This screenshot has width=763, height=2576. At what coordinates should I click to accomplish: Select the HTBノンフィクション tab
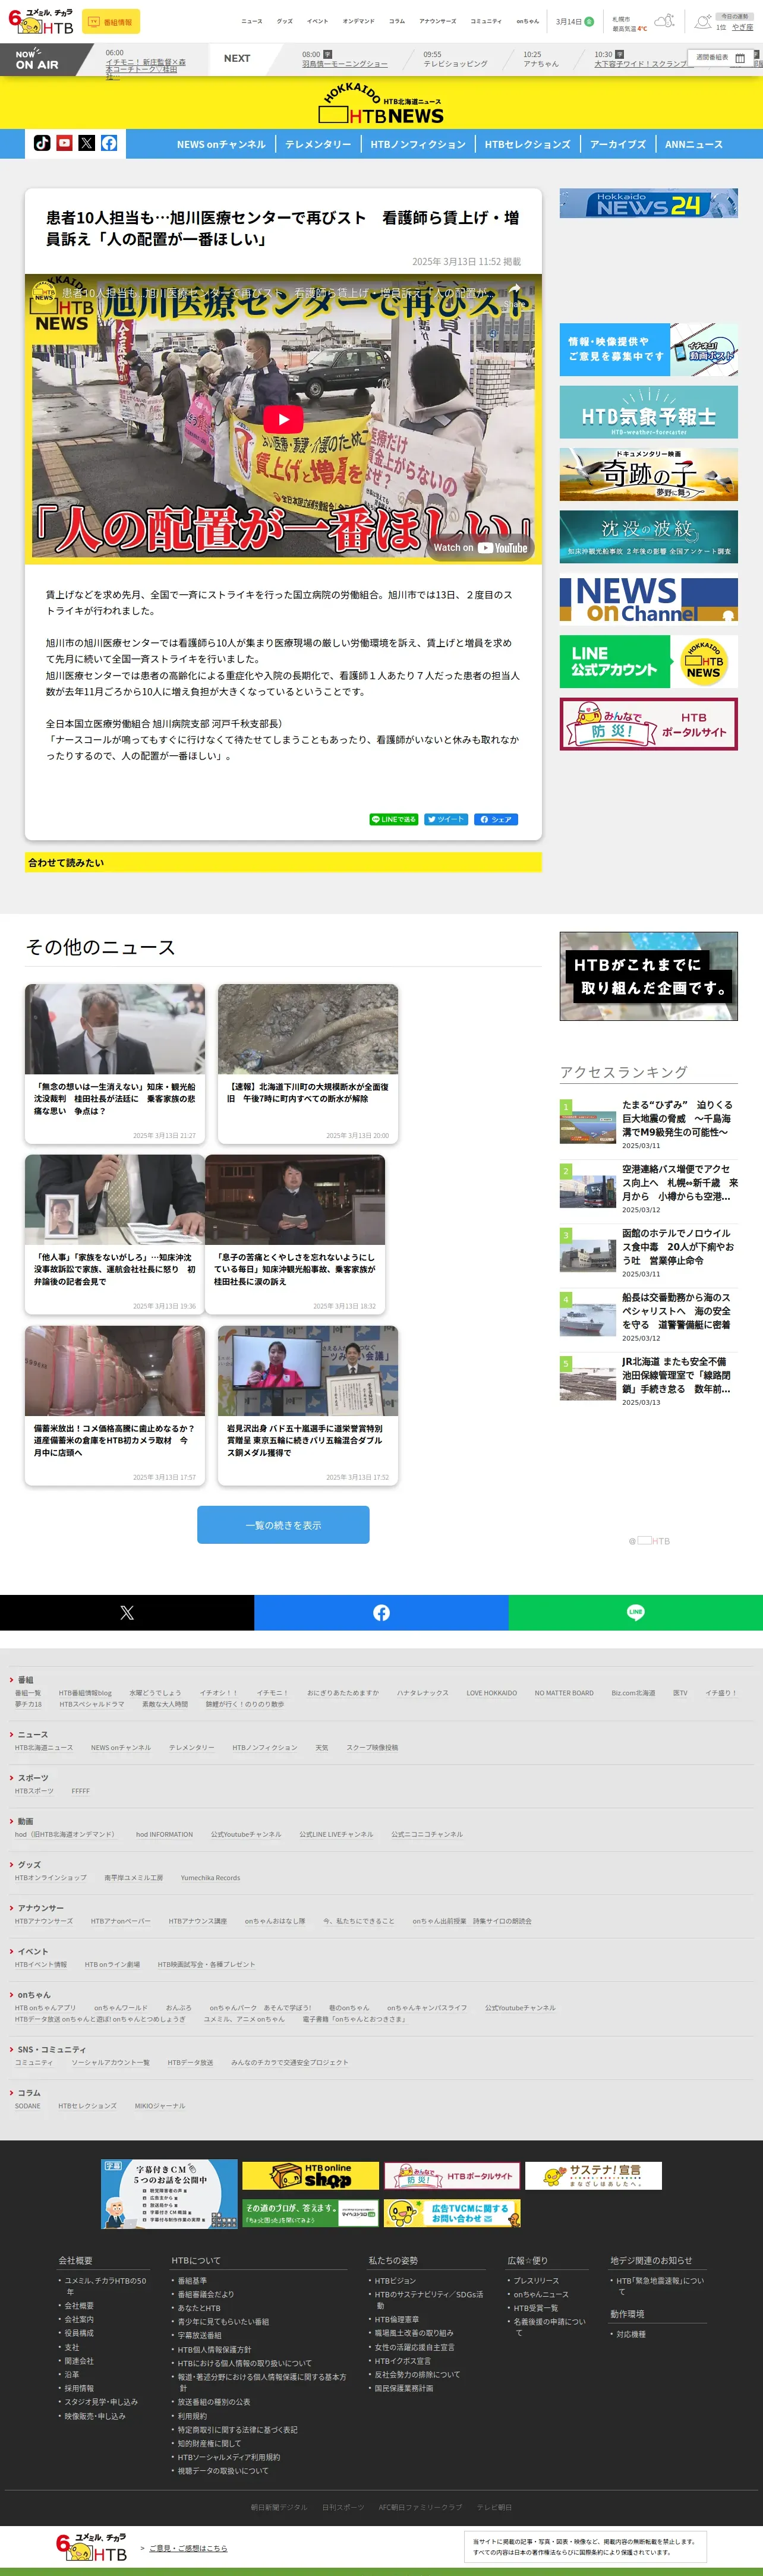click(418, 144)
